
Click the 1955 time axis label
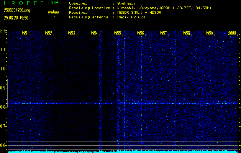(117, 33)
